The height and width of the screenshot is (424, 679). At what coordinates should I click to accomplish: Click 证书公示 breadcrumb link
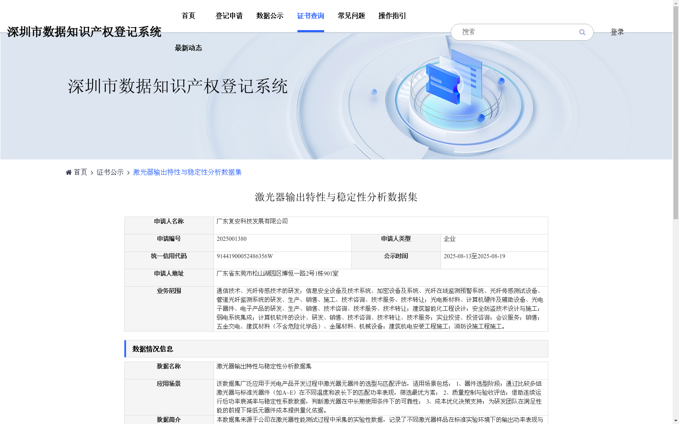110,172
